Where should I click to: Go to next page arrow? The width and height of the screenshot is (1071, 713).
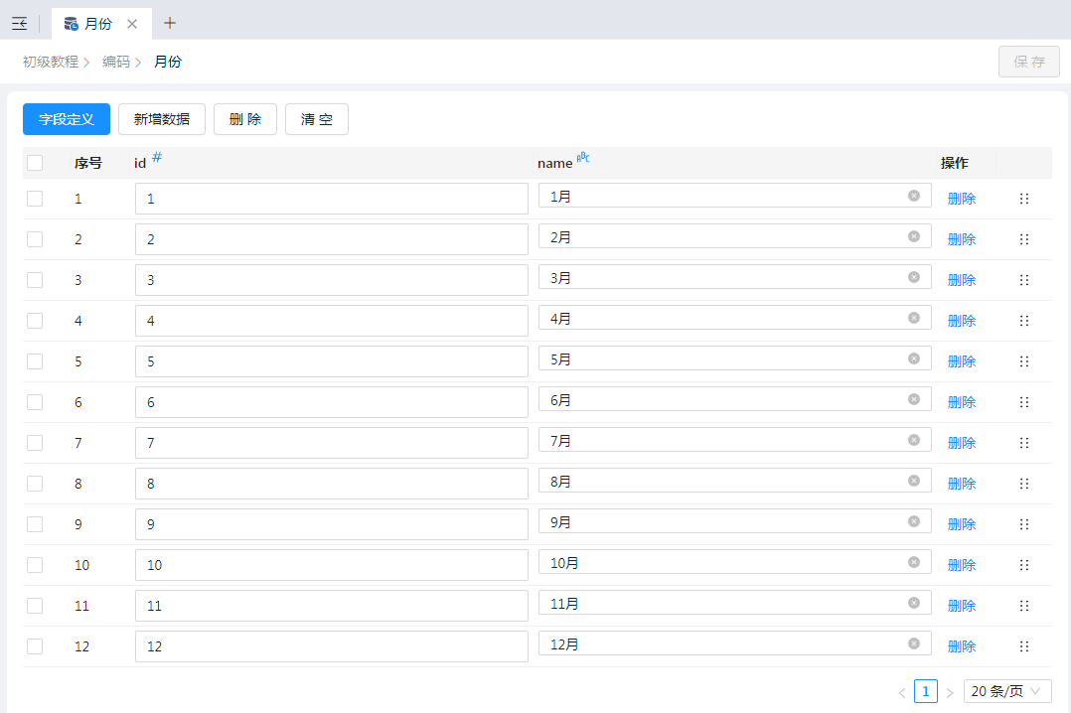coord(950,692)
